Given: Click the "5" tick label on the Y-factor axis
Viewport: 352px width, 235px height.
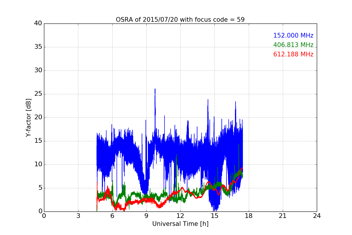Looking at the screenshot, I should pos(40,188).
